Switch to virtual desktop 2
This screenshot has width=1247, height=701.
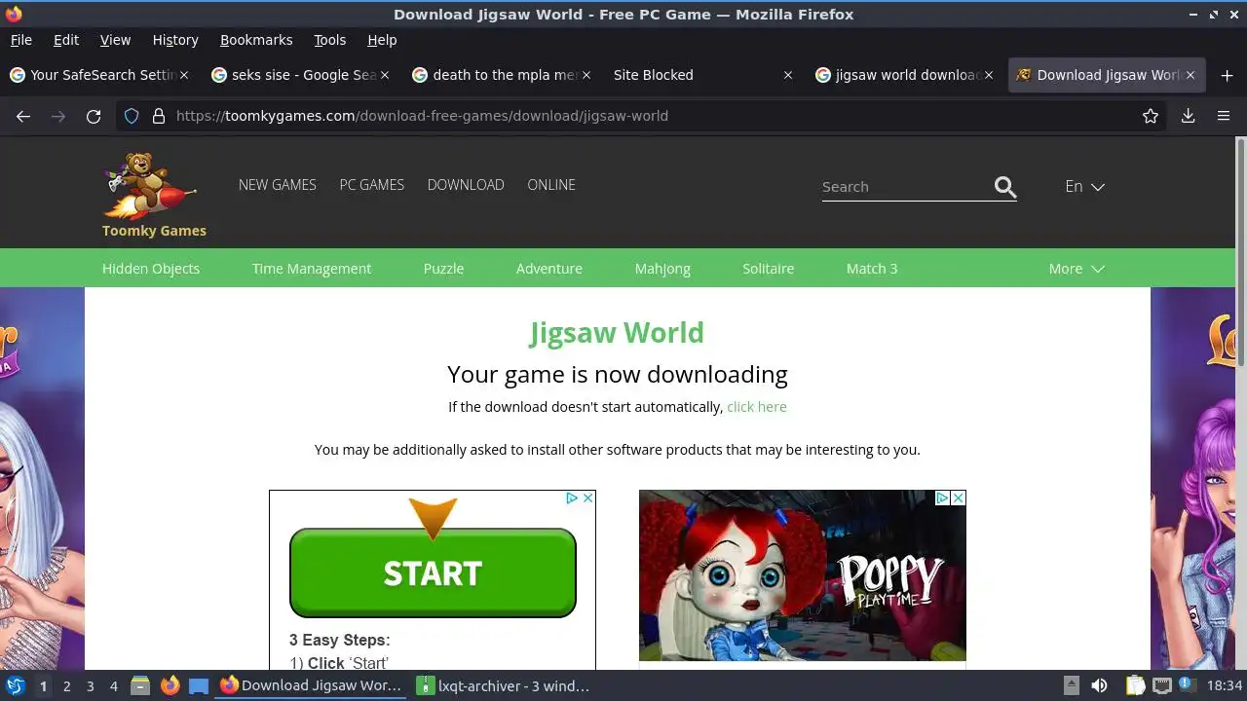click(x=66, y=685)
